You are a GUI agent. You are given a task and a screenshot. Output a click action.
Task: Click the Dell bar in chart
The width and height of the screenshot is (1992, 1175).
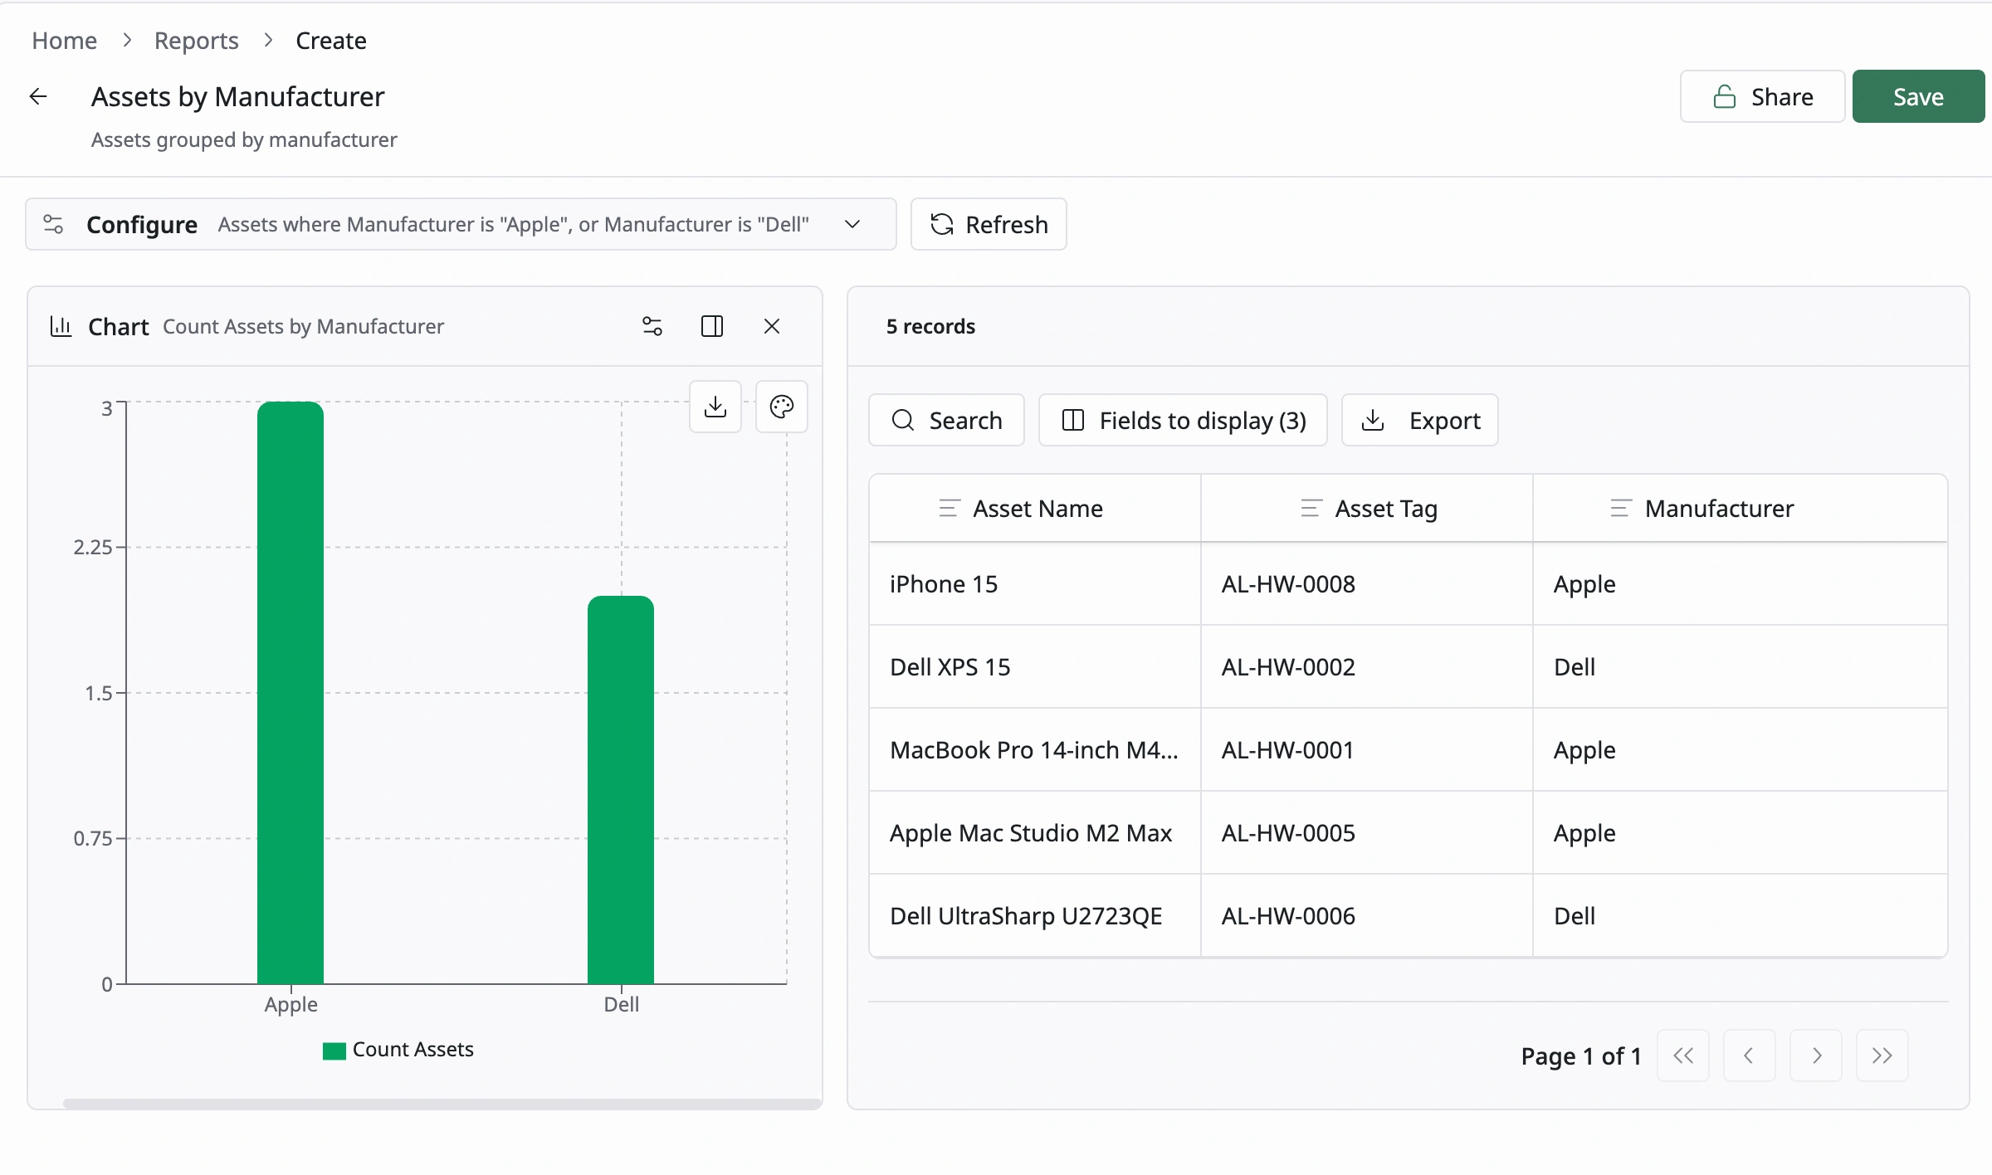tap(621, 790)
